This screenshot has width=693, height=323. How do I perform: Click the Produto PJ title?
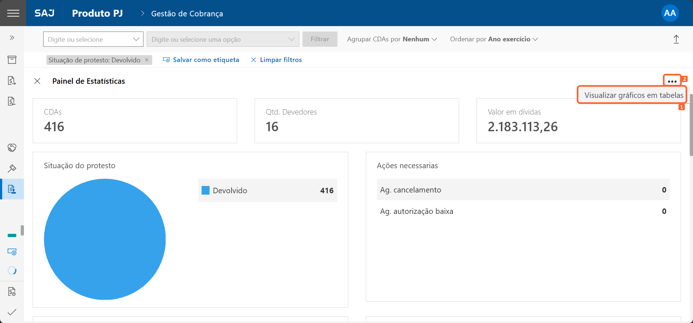click(x=97, y=13)
